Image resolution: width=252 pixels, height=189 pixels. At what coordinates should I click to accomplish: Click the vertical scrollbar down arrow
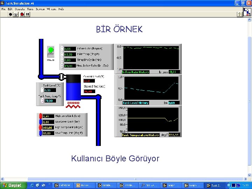(x=249, y=175)
